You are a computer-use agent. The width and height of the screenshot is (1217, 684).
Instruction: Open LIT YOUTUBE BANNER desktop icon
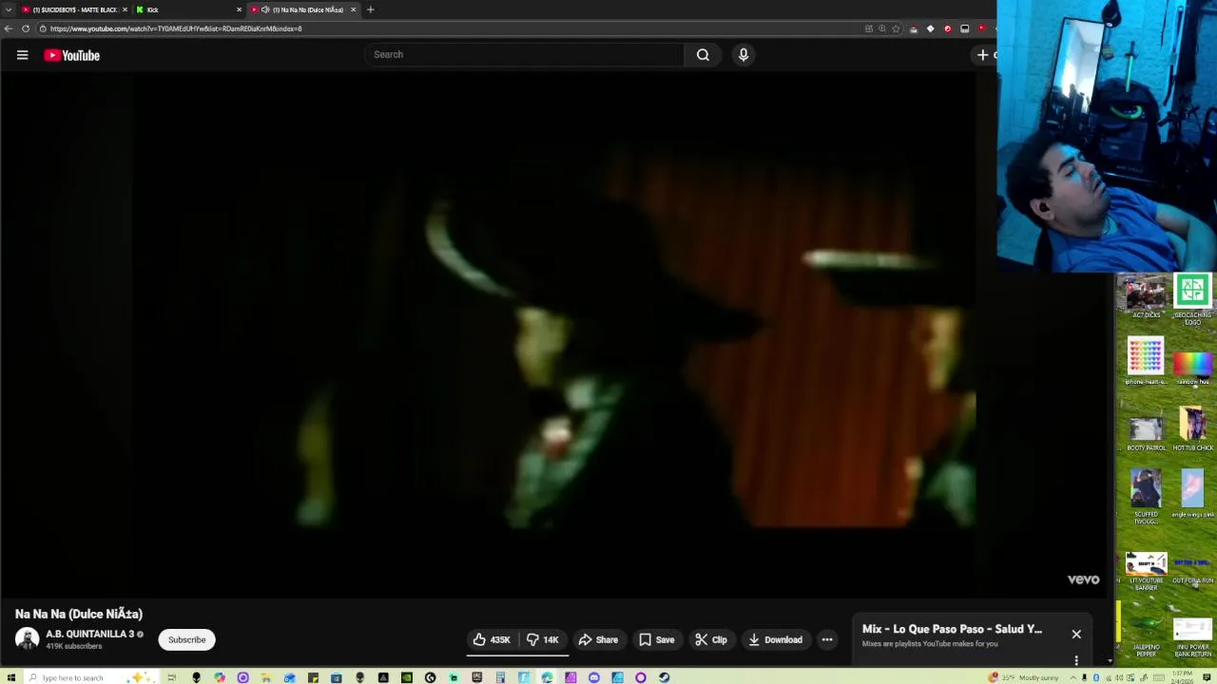[x=1146, y=572]
